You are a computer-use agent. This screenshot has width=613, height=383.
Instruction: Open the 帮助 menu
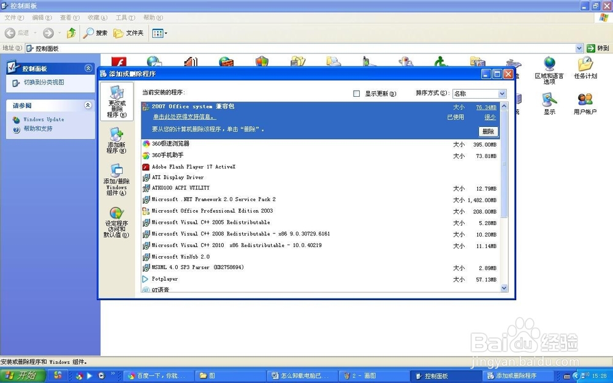(153, 18)
